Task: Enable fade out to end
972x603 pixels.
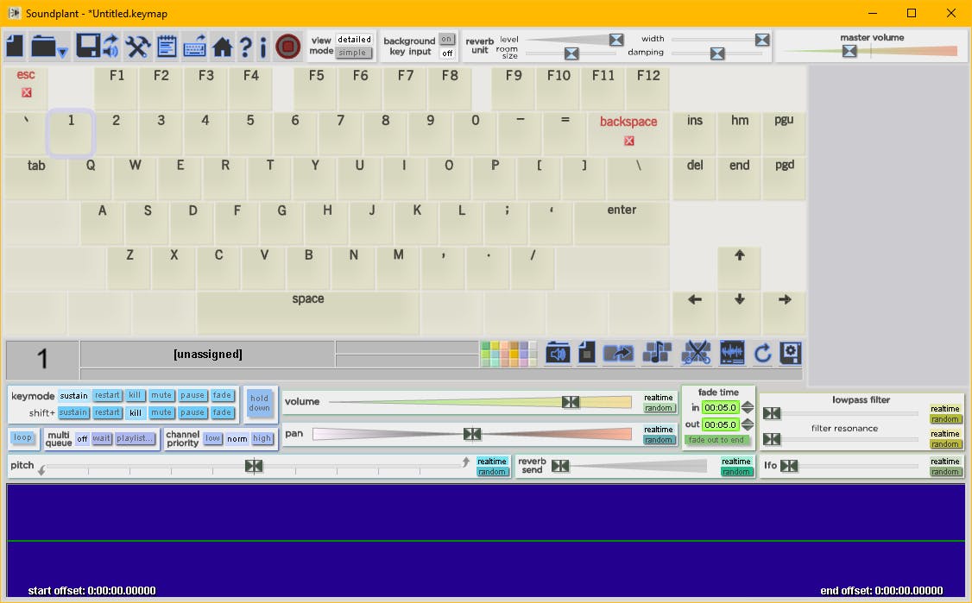Action: tap(718, 440)
